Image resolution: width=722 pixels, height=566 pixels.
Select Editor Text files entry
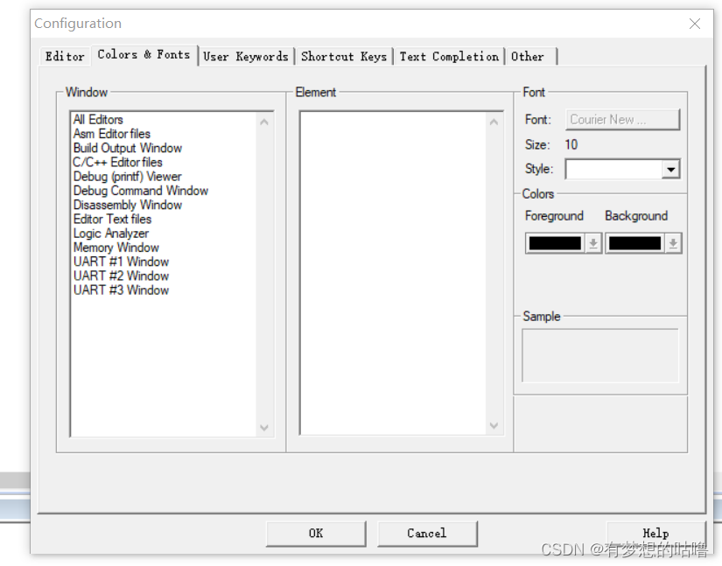click(112, 220)
